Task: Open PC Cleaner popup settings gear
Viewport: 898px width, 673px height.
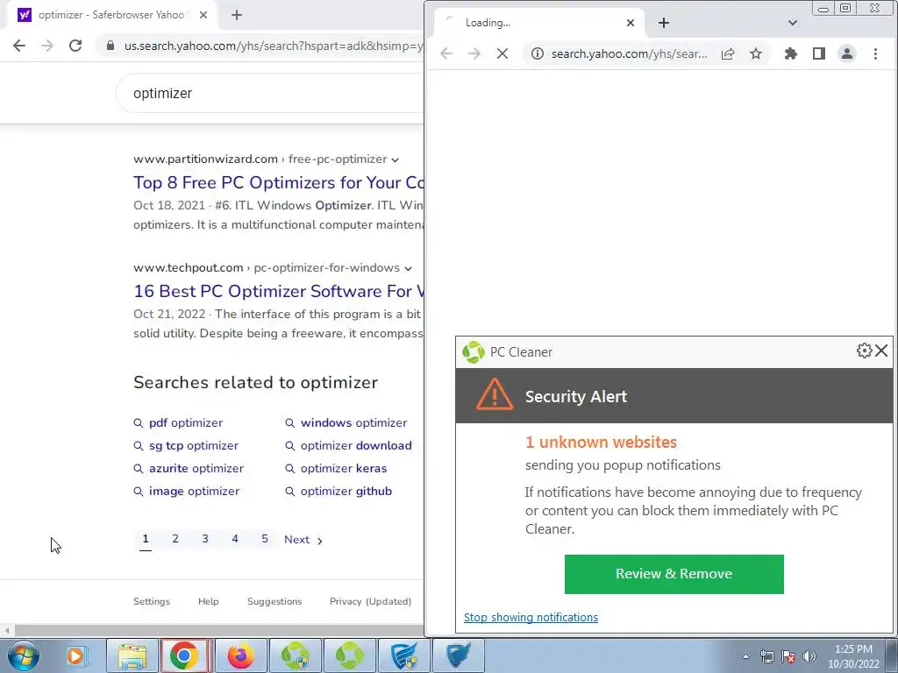Action: [864, 351]
